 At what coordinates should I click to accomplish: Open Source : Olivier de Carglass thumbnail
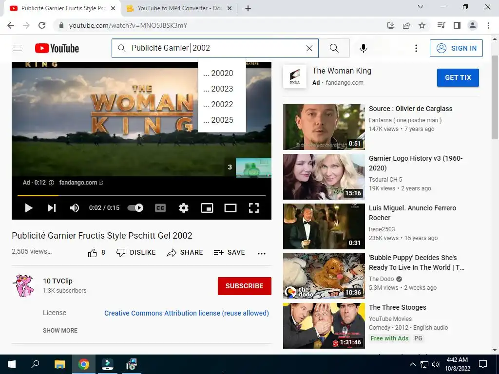[x=324, y=127]
